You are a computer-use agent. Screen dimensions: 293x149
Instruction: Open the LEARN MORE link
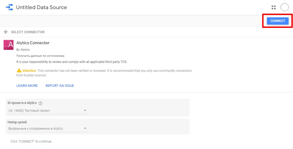tap(27, 86)
